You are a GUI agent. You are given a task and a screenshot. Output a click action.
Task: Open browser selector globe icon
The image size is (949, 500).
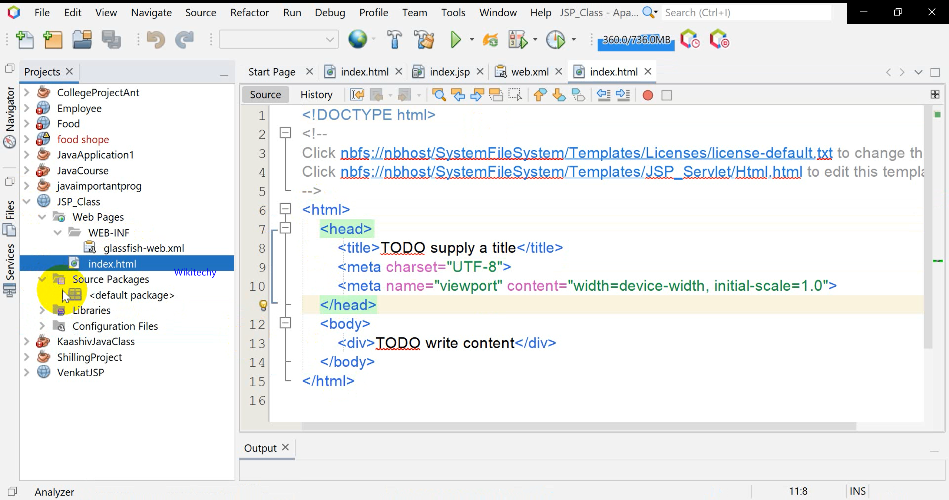pos(357,39)
